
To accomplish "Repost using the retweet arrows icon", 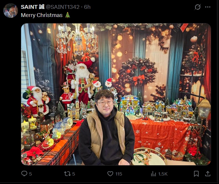I will coord(67,174).
